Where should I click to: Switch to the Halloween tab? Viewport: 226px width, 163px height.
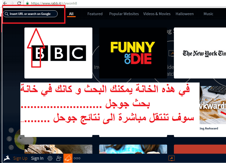pyautogui.click(x=184, y=14)
